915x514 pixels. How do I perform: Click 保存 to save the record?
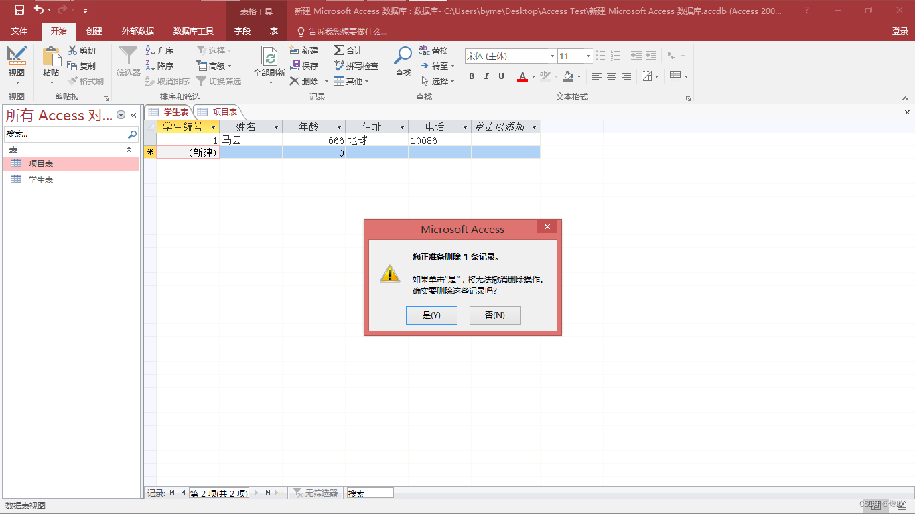[x=304, y=66]
